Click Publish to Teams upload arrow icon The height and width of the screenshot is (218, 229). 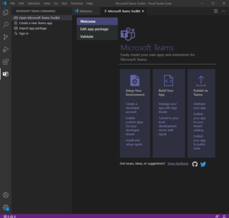[201, 81]
